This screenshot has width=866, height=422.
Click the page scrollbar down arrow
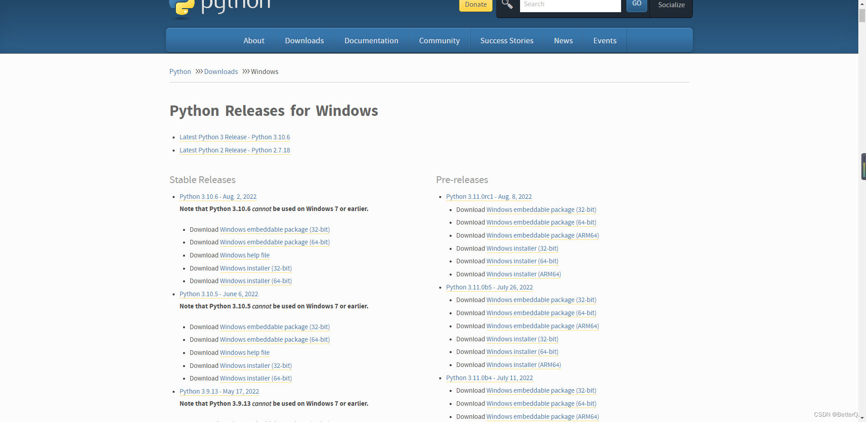[862, 418]
